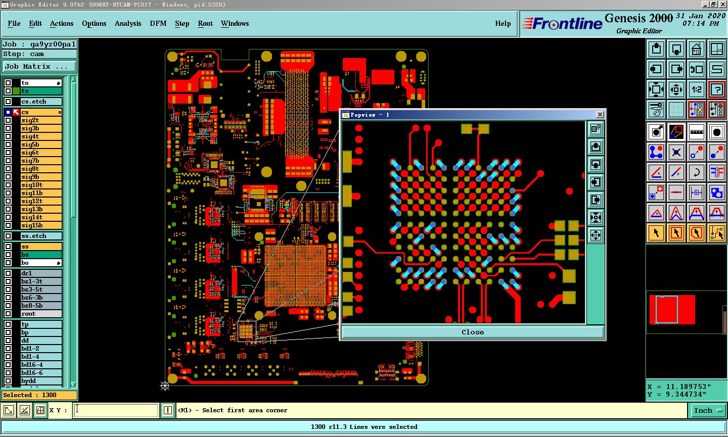Open the Step menu
Image resolution: width=728 pixels, height=437 pixels.
tap(182, 23)
